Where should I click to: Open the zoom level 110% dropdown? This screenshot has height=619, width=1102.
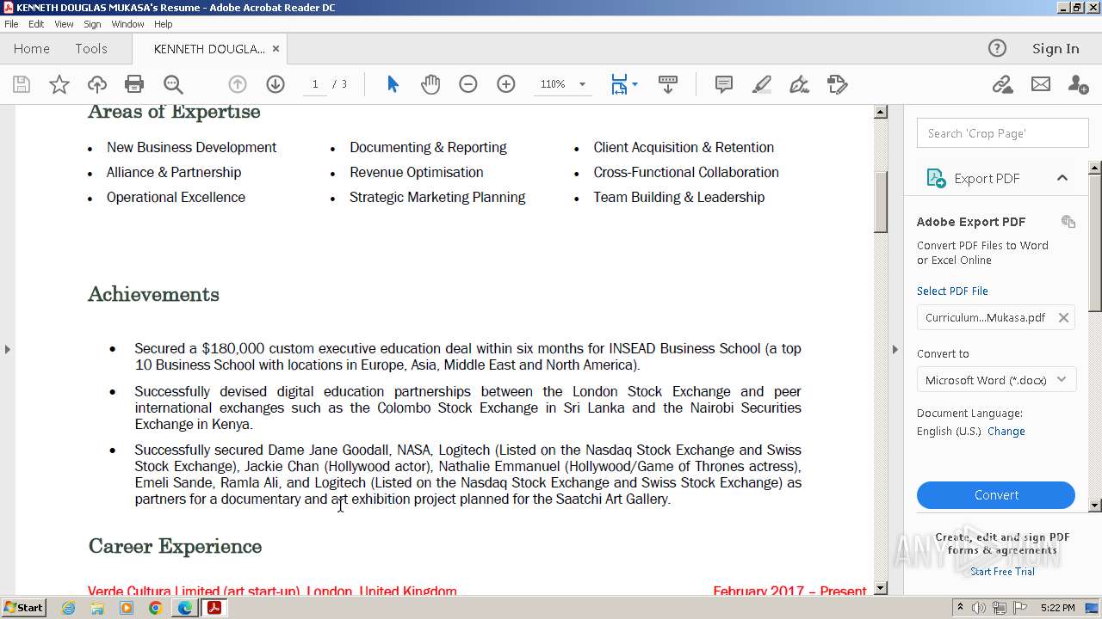coord(582,84)
